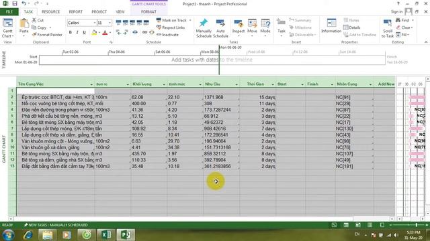
Task: Click the Windows Start button
Action: tap(9, 234)
